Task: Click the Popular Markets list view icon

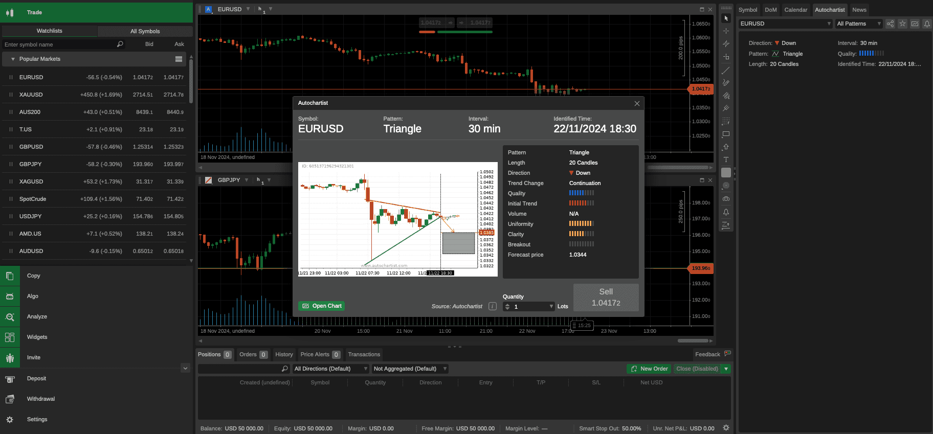Action: click(x=179, y=59)
